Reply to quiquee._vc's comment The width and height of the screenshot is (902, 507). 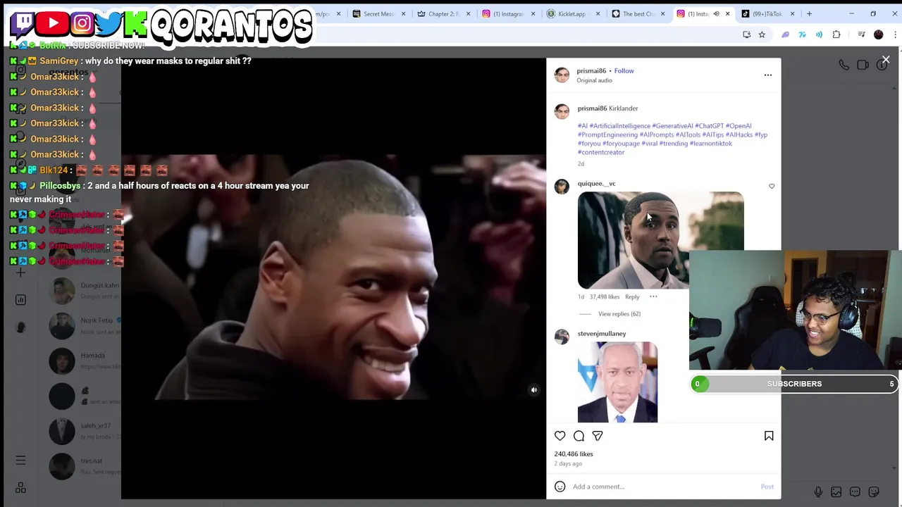pyautogui.click(x=632, y=296)
